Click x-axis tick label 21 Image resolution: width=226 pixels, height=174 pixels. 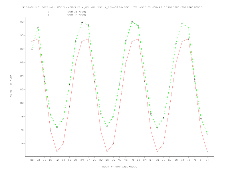[76, 160]
